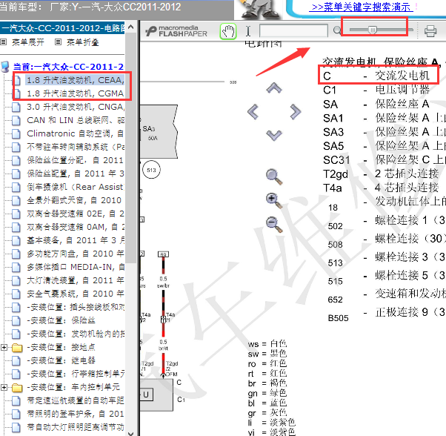Screen dimensions: 446x436
Task: Click the down navigation arrow overlay
Action: [x=274, y=135]
